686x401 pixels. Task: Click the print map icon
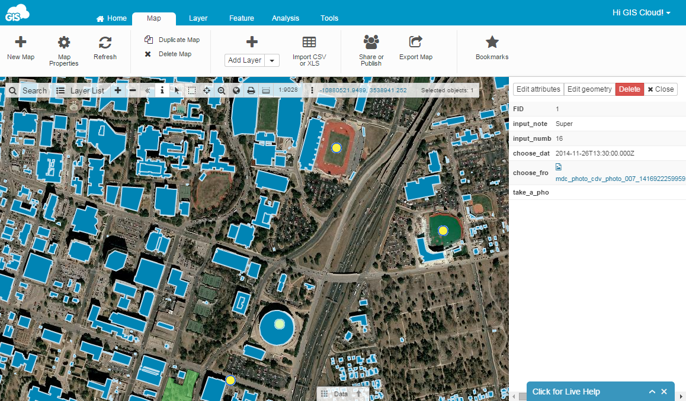click(251, 90)
